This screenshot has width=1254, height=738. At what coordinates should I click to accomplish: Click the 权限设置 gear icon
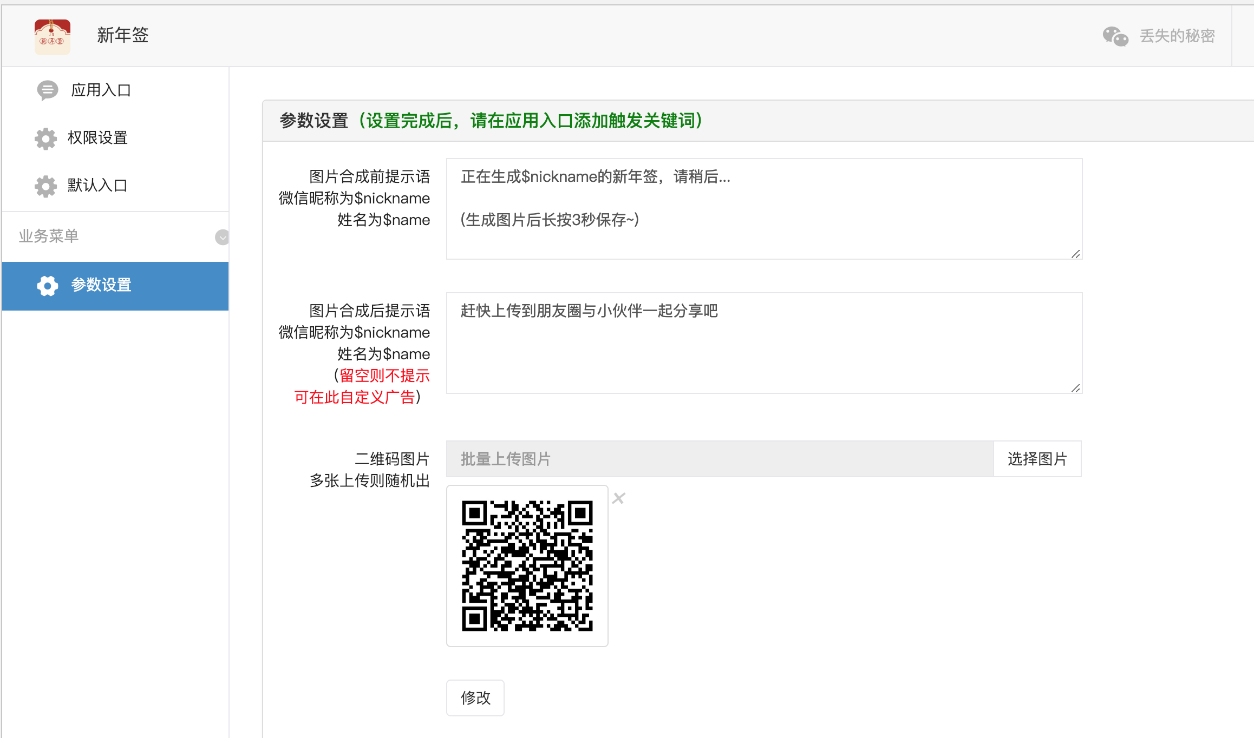pyautogui.click(x=45, y=139)
